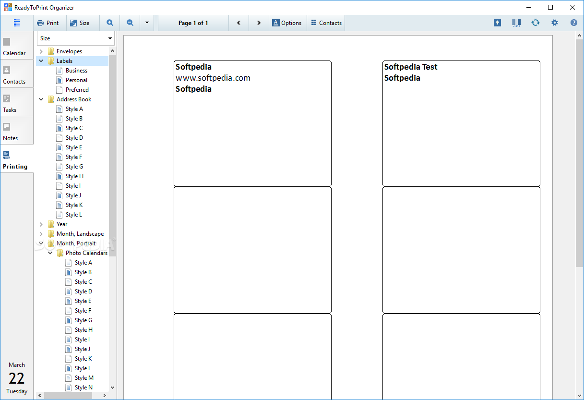Select the Preferred label template
The width and height of the screenshot is (584, 400).
(77, 90)
